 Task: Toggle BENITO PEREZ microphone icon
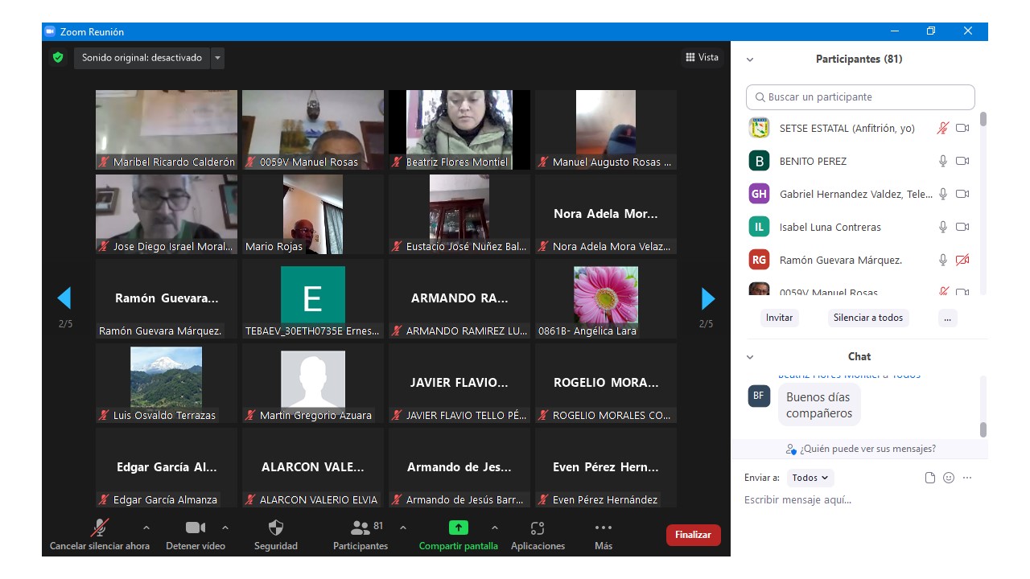coord(943,161)
